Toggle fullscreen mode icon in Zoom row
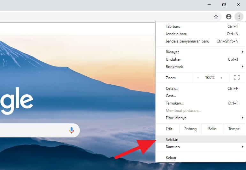 pos(237,77)
